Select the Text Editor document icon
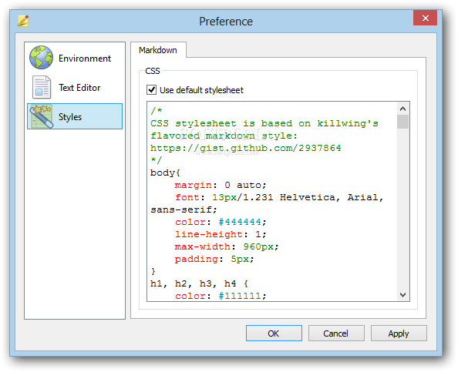Image resolution: width=458 pixels, height=372 pixels. (41, 87)
